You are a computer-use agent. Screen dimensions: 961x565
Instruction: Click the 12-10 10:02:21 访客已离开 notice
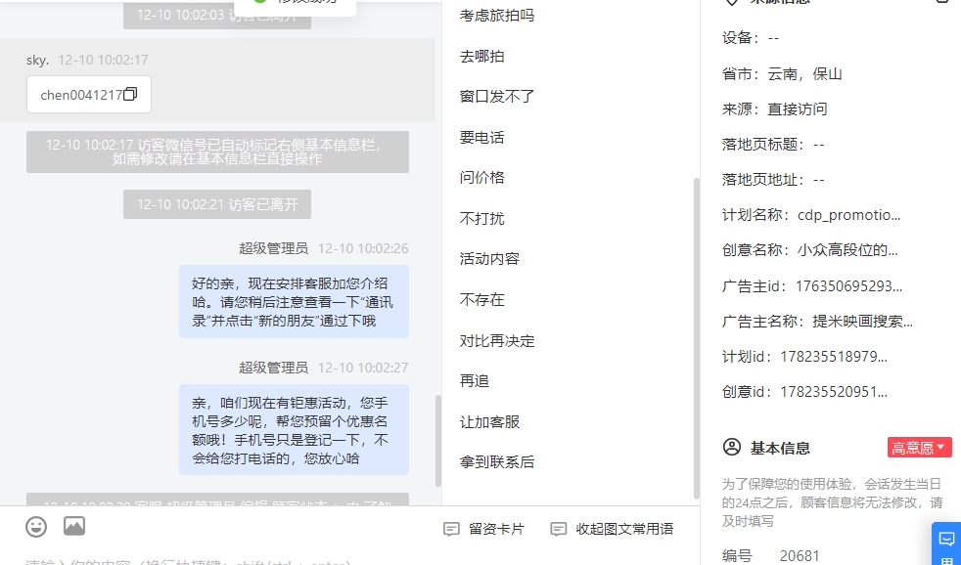click(217, 204)
